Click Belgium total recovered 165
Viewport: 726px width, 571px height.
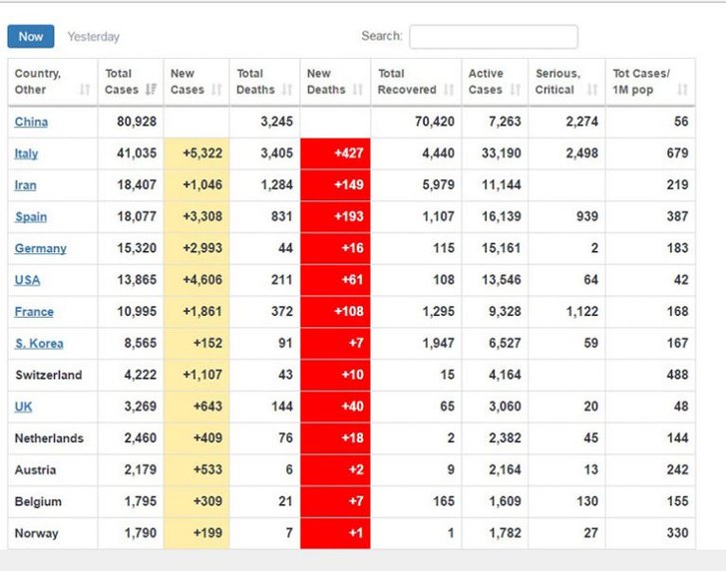pyautogui.click(x=444, y=501)
